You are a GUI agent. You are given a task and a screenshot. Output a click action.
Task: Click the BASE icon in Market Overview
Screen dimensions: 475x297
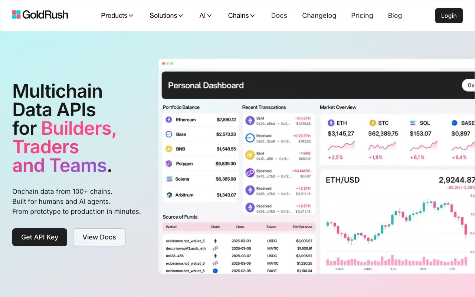[x=455, y=123]
